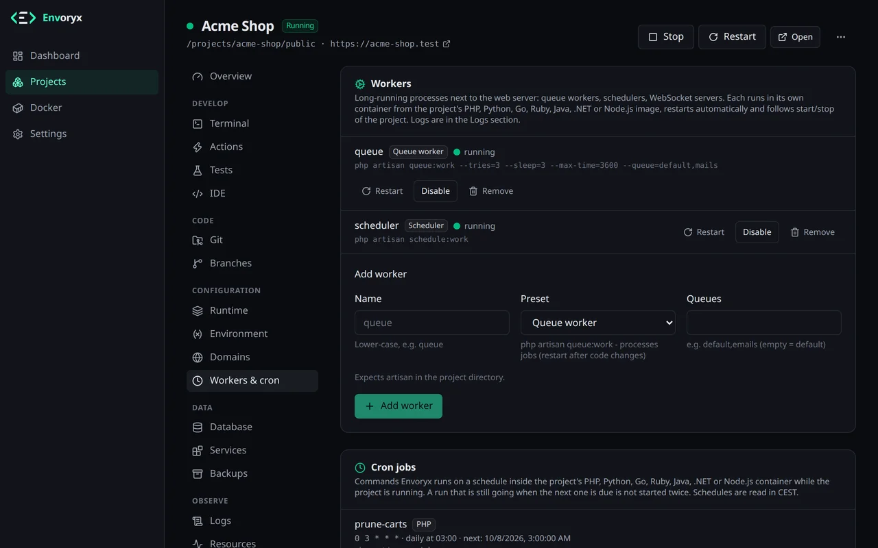The image size is (878, 548).
Task: Open Dashboard in the main sidebar
Action: pyautogui.click(x=82, y=55)
